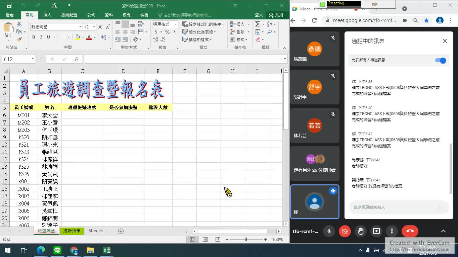The height and width of the screenshot is (257, 458).
Task: Toggle middle vertical alignment
Action: 125,24
